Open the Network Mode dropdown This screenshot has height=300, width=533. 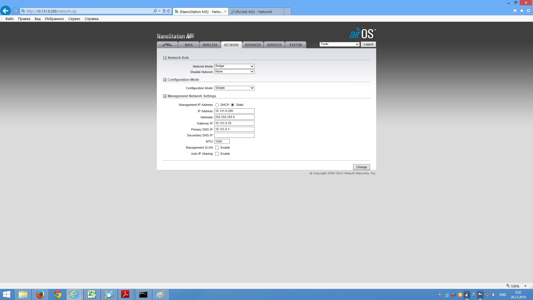pos(234,66)
